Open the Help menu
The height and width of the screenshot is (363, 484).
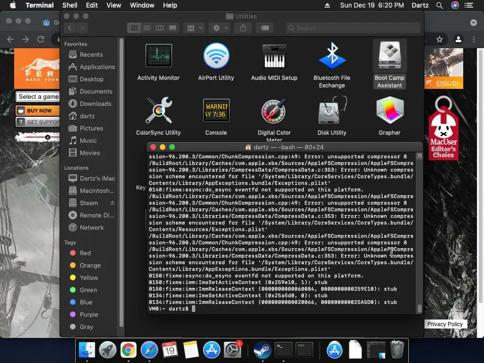click(x=170, y=5)
